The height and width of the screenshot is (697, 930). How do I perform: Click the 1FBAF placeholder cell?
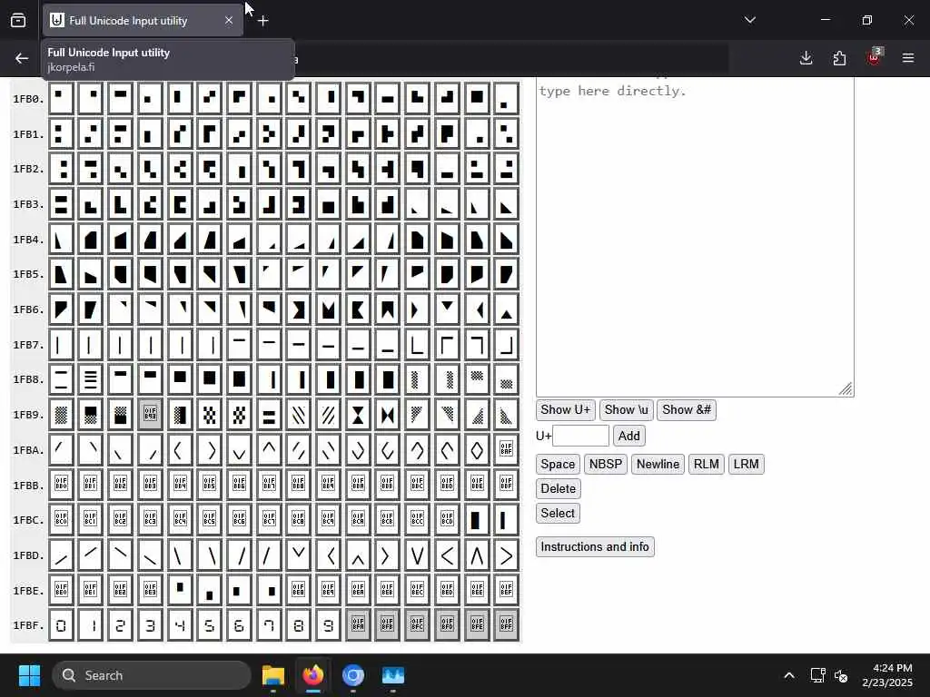[x=507, y=450]
